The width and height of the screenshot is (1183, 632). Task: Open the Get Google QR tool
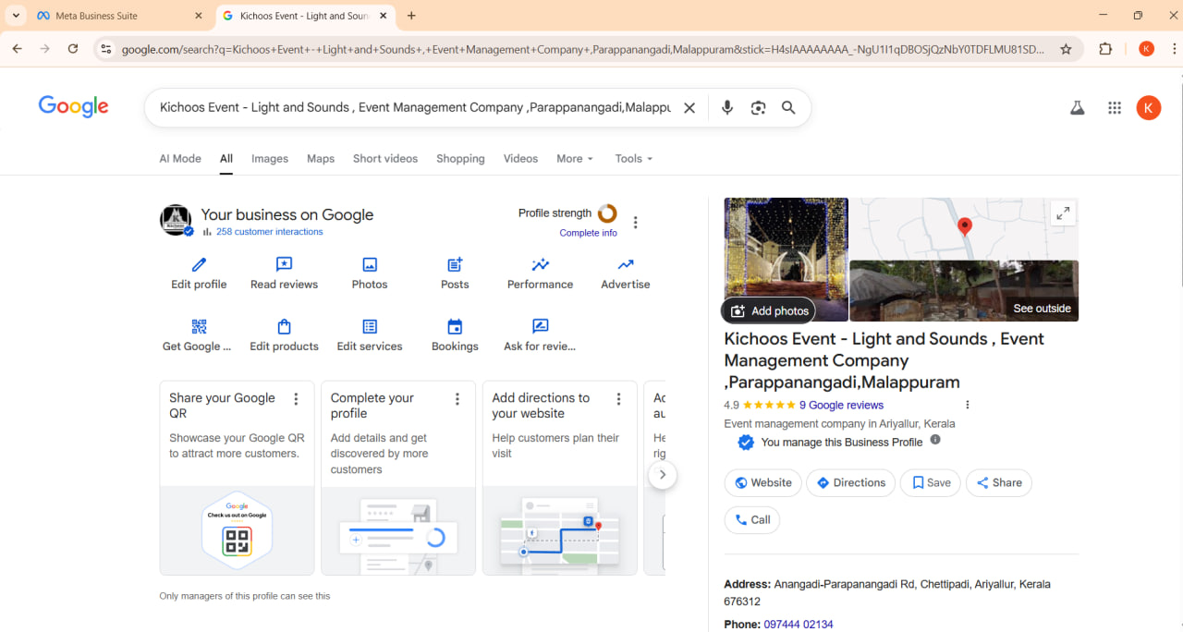click(x=196, y=327)
